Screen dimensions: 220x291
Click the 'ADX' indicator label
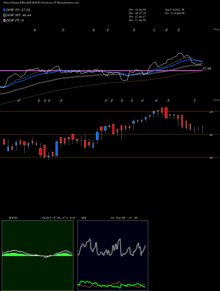click(84, 218)
